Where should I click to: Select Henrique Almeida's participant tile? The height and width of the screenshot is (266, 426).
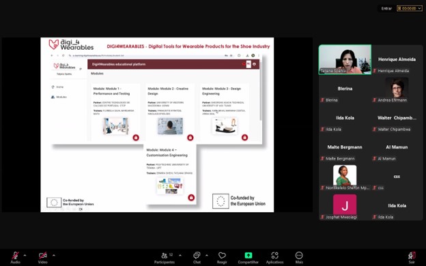[397, 59]
